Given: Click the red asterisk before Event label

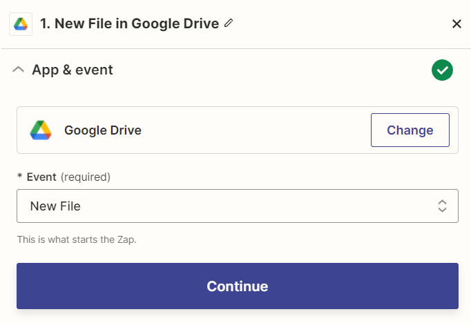Looking at the screenshot, I should (x=19, y=177).
